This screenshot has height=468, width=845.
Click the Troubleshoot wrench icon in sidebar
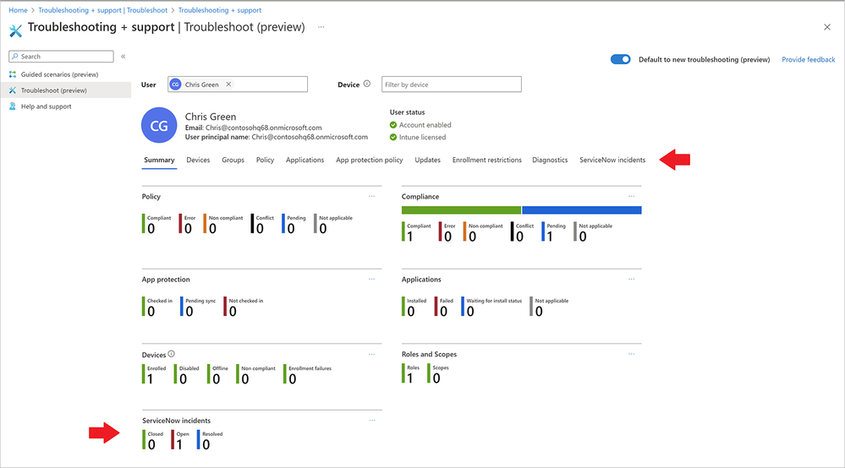(x=13, y=90)
